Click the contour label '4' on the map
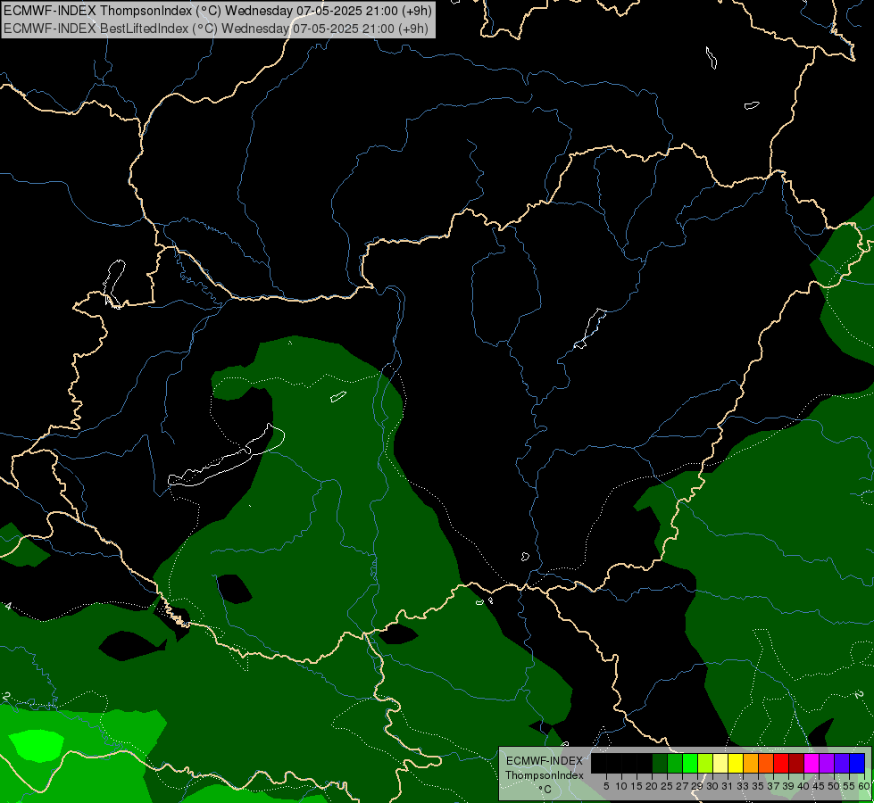The width and height of the screenshot is (874, 803). pyautogui.click(x=7, y=606)
